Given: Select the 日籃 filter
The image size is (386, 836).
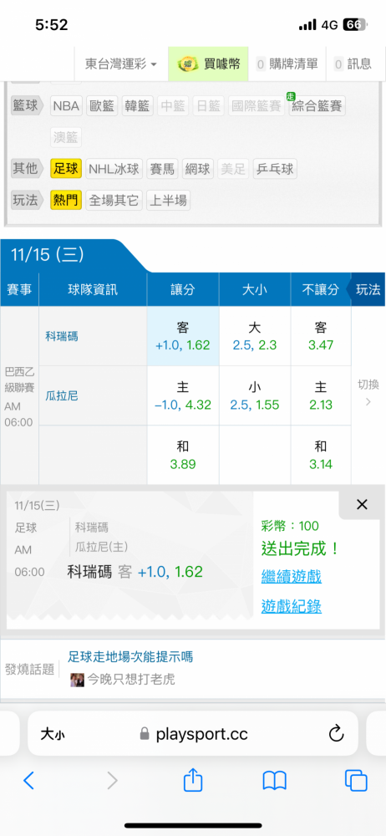Looking at the screenshot, I should [208, 106].
